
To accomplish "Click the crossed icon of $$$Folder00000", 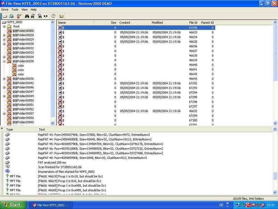I will 9,31.
